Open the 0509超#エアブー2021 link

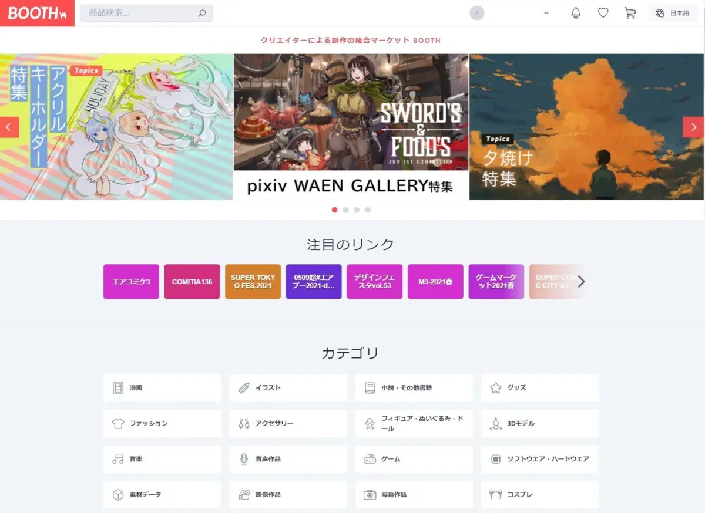(314, 282)
